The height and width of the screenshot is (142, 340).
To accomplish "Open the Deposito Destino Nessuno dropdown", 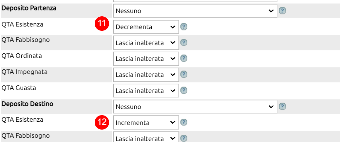I will [x=195, y=107].
